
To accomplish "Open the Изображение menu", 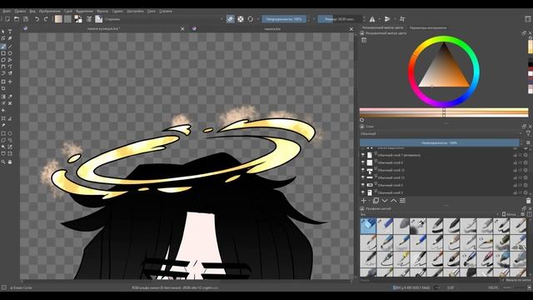I will point(49,11).
